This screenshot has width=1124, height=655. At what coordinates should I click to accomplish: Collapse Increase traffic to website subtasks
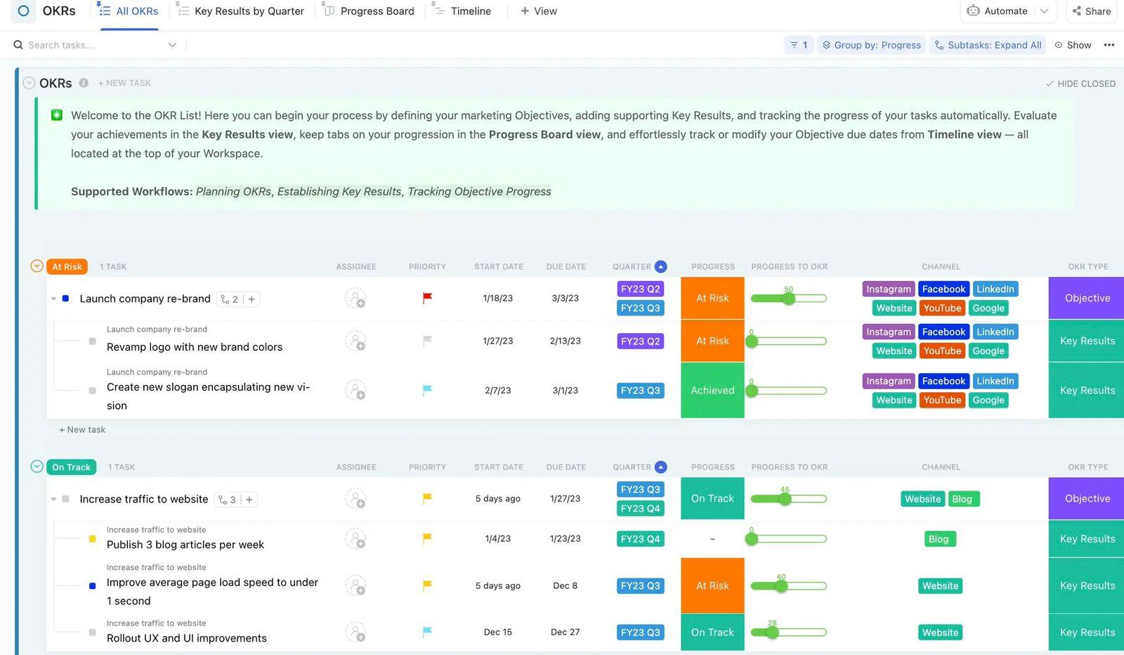tap(53, 499)
